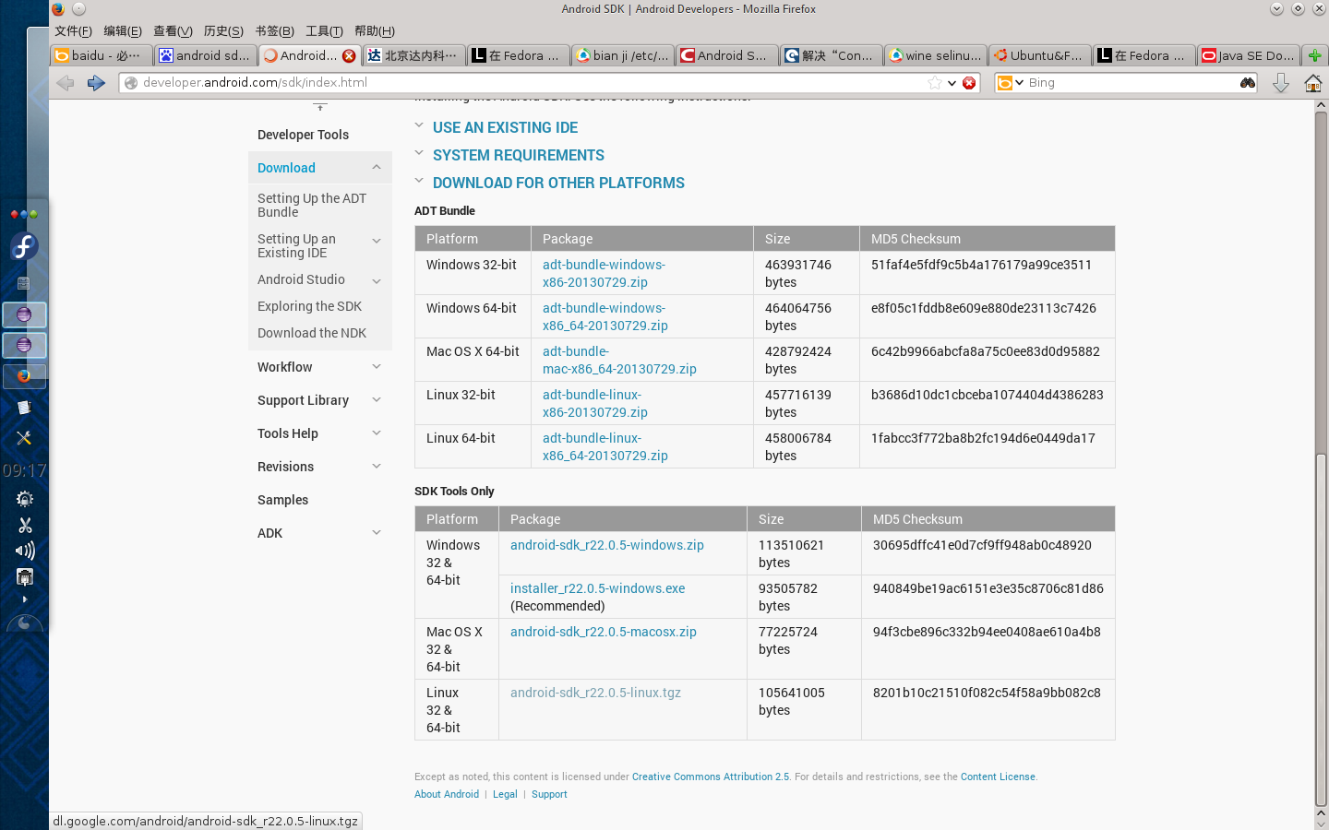Download android-sdk_r22.0.5-linux.tgz
The height and width of the screenshot is (830, 1329).
point(595,693)
